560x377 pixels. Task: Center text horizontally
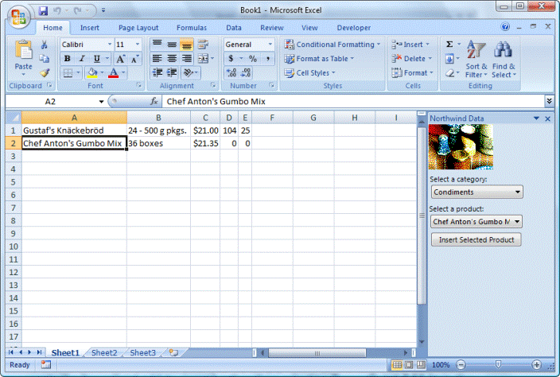click(172, 59)
